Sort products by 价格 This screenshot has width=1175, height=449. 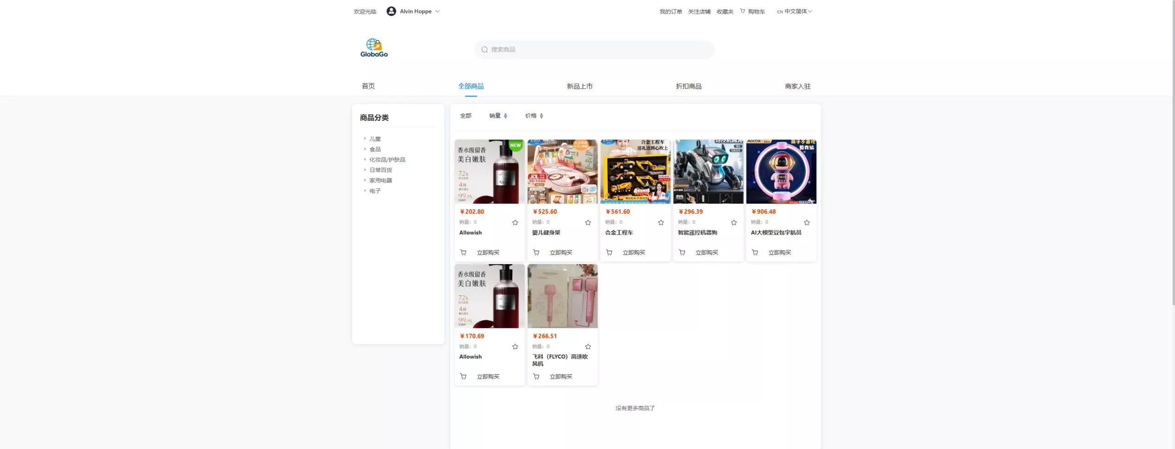(x=534, y=116)
